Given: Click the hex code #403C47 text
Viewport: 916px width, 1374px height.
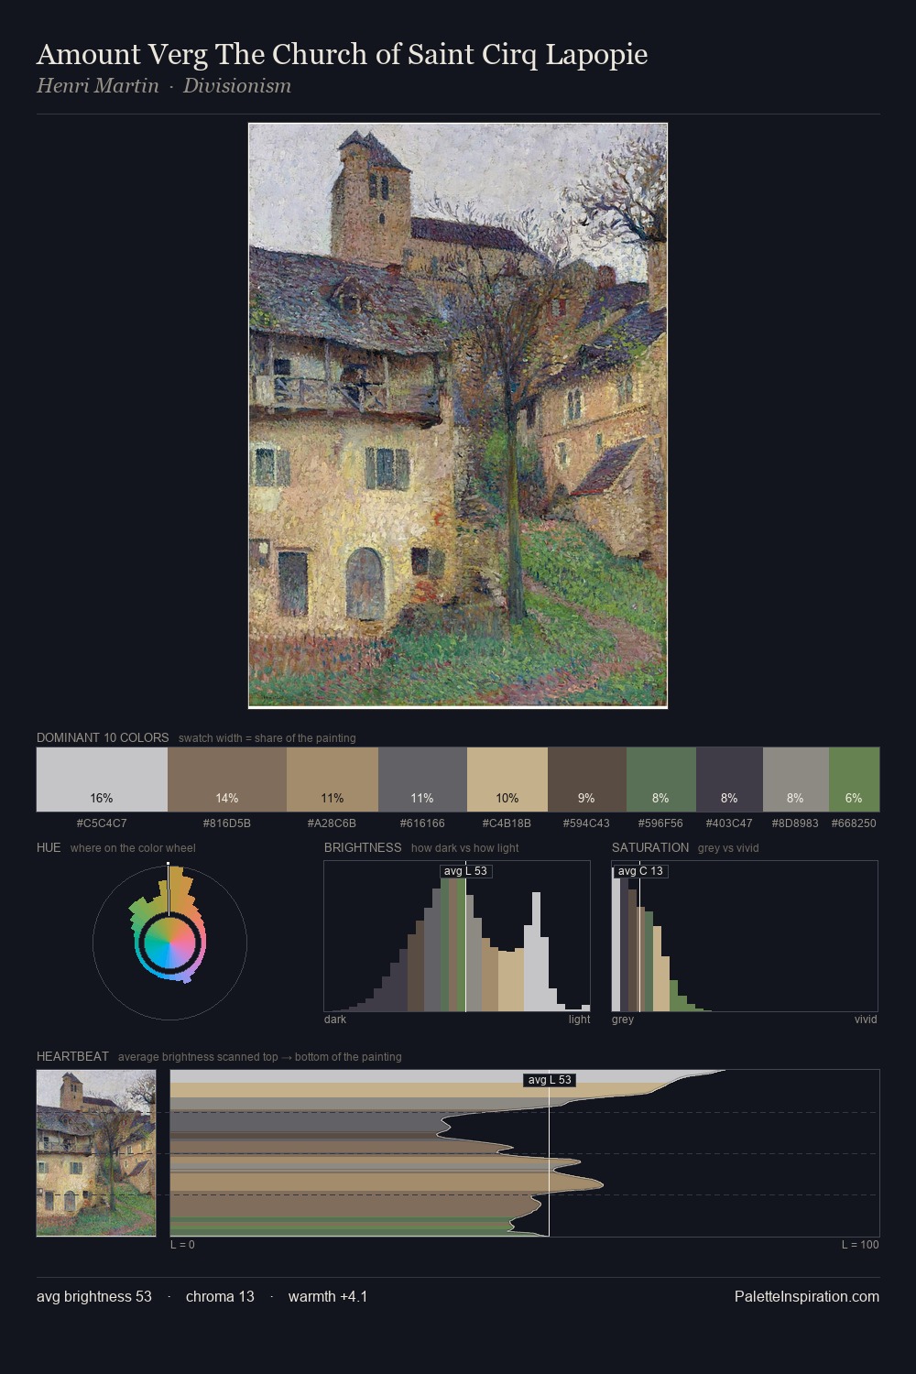Looking at the screenshot, I should (x=729, y=823).
